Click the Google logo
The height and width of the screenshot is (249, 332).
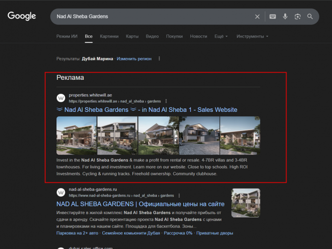22,16
